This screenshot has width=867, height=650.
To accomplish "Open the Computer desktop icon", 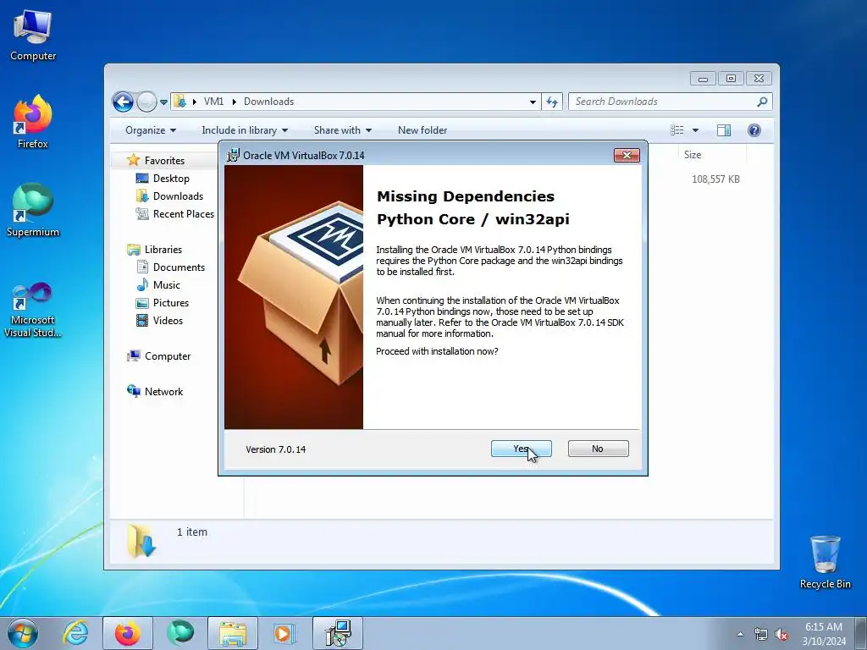I will pos(33,36).
